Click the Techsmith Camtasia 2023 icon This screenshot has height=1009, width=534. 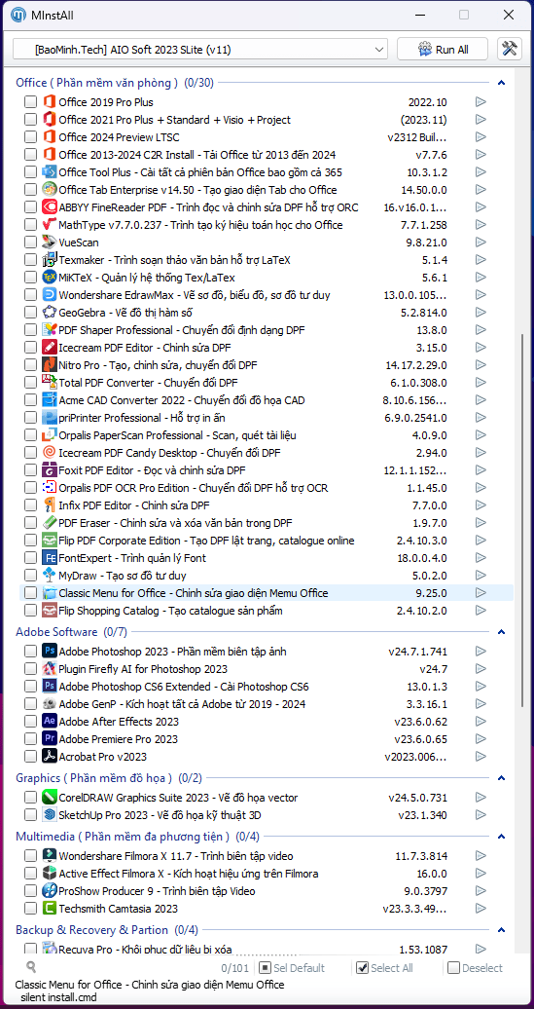[50, 909]
